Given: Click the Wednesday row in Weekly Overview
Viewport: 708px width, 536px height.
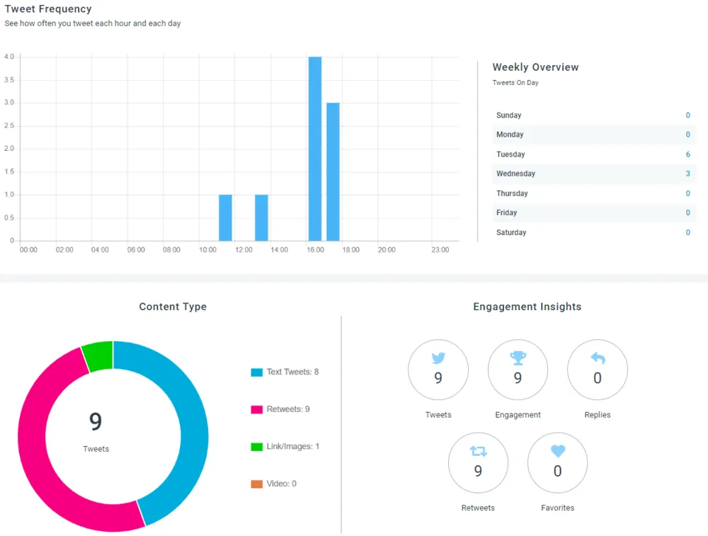Looking at the screenshot, I should (x=594, y=174).
